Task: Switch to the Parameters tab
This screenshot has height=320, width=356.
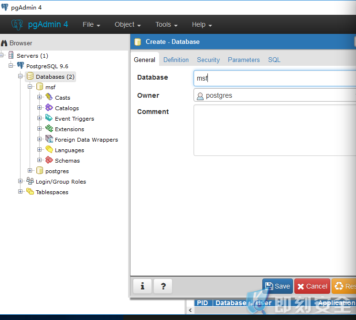Action: [244, 60]
